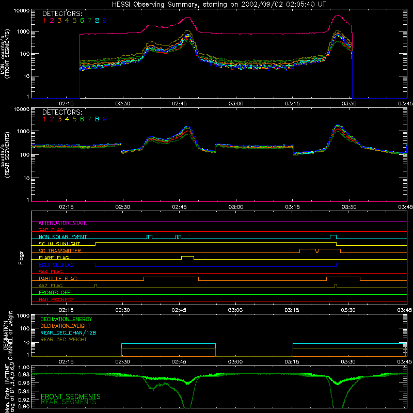Click the 02:45 tick label under the front segments plot
Image resolution: width=413 pixels, height=413 pixels.
click(x=179, y=104)
